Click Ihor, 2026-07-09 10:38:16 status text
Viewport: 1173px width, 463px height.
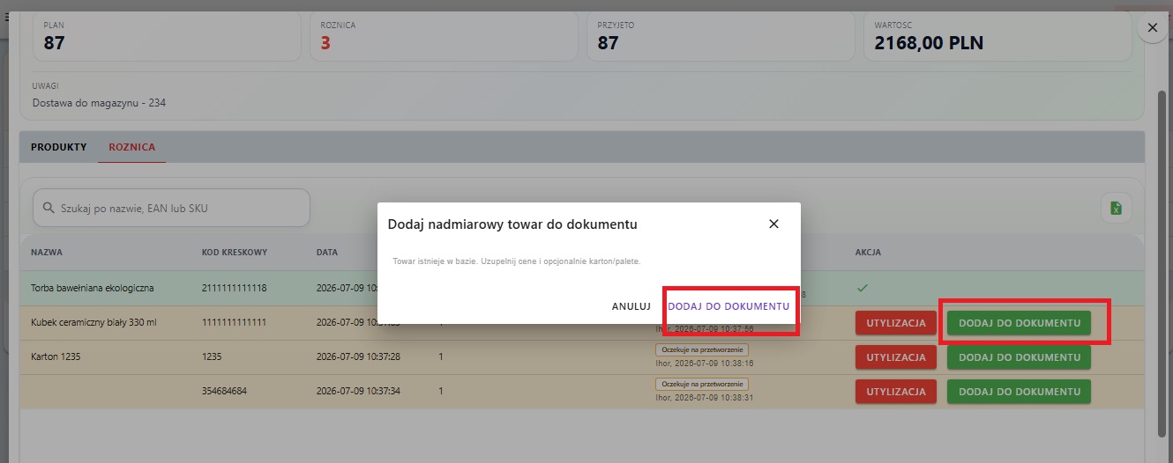click(x=704, y=363)
